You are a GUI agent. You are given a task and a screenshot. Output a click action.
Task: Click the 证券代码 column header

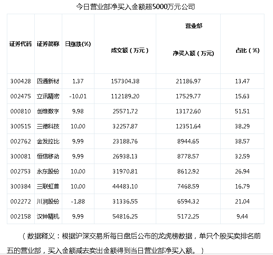pos(20,44)
